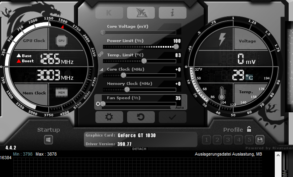The width and height of the screenshot is (293, 177).
Task: Click the Fan Speed value 35
Action: (x=178, y=98)
